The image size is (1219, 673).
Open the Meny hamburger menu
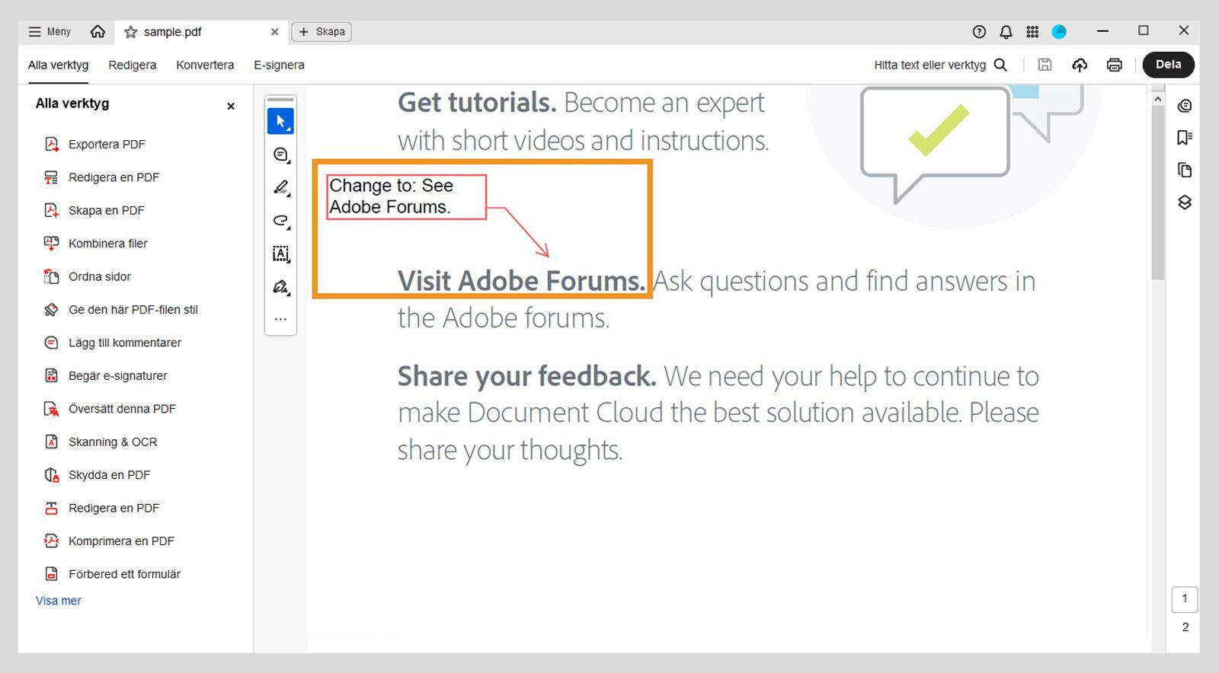50,32
